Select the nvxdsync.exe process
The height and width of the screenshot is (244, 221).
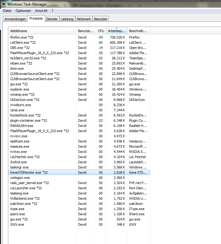pos(79,105)
